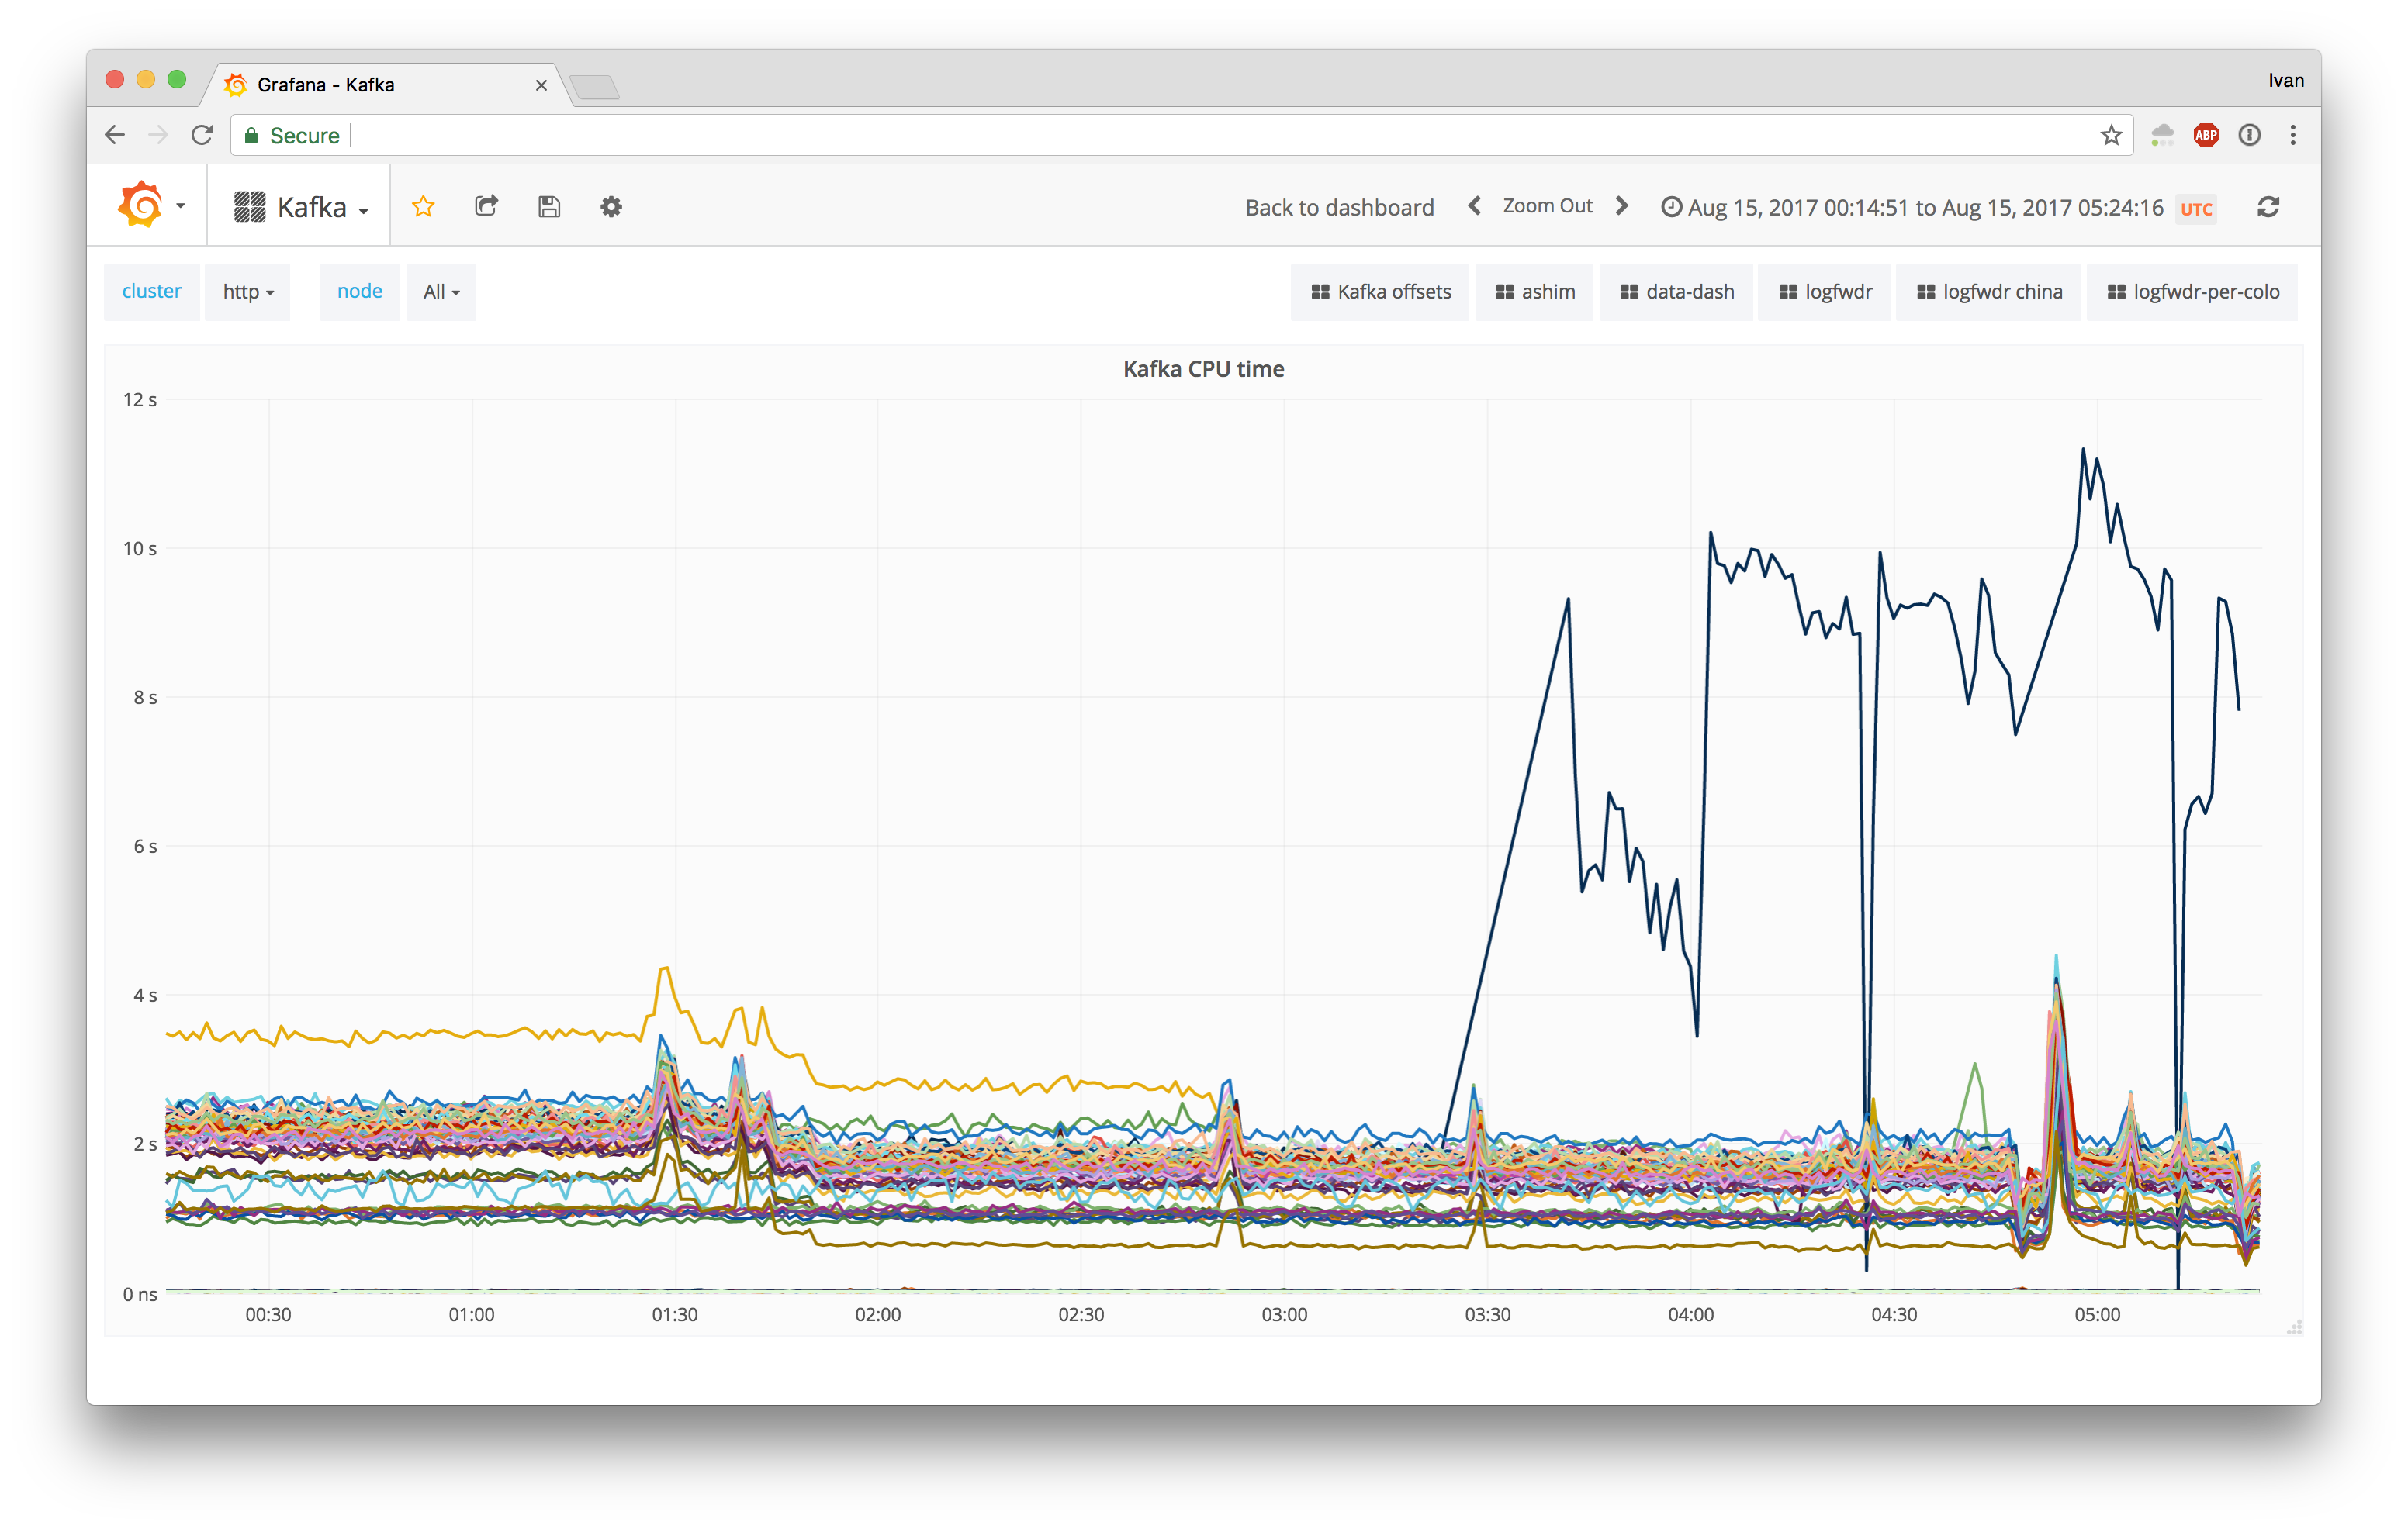Reload the page in browser toolbar
Image resolution: width=2408 pixels, height=1529 pixels.
[x=202, y=135]
